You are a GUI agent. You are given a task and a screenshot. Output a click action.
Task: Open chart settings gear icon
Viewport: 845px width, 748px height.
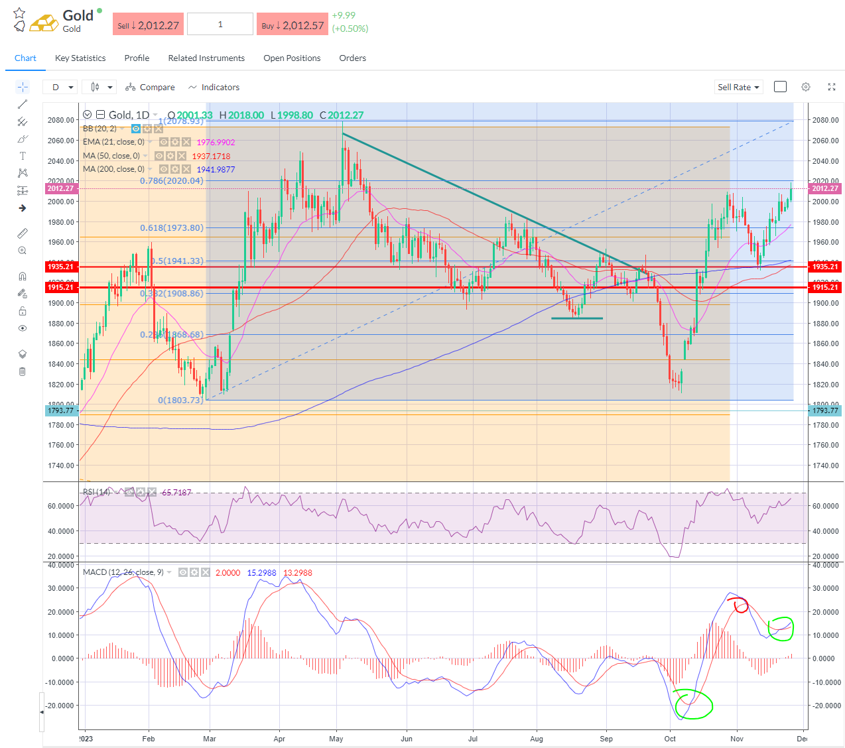click(x=806, y=87)
